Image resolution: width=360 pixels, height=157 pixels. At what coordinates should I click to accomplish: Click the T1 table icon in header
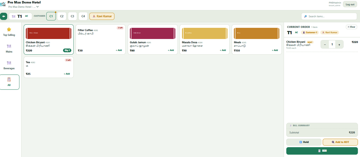13,16
